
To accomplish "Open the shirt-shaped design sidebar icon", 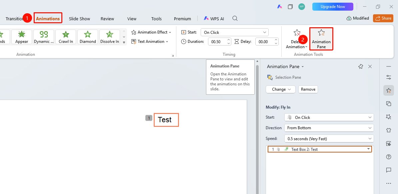I will [388, 130].
